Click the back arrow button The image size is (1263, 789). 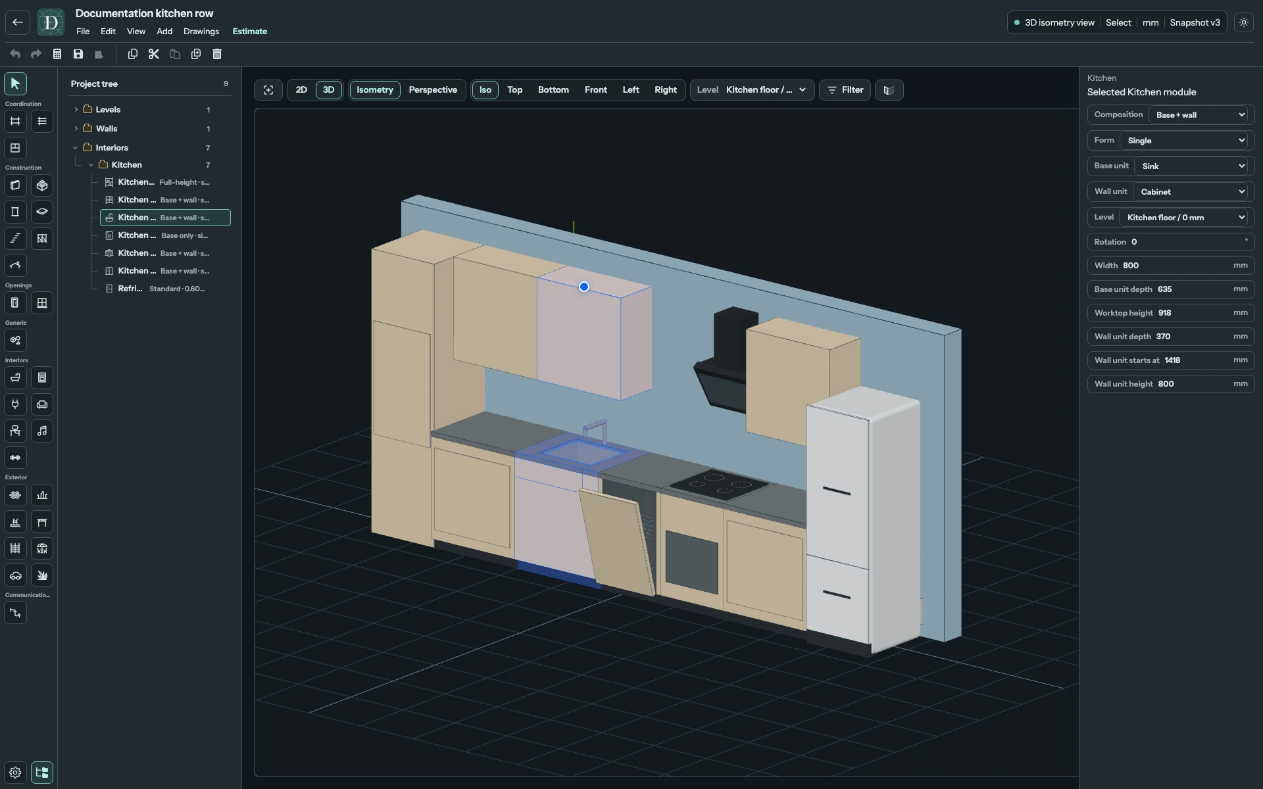pos(18,22)
